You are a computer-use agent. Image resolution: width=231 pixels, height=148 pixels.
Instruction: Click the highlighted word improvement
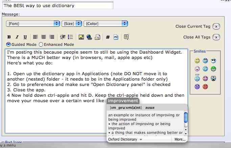[x=123, y=101]
